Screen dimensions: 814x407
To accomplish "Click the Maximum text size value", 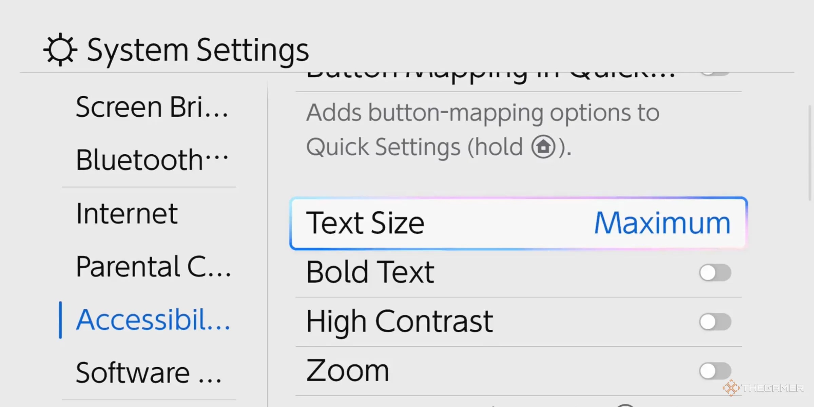I will tap(662, 223).
